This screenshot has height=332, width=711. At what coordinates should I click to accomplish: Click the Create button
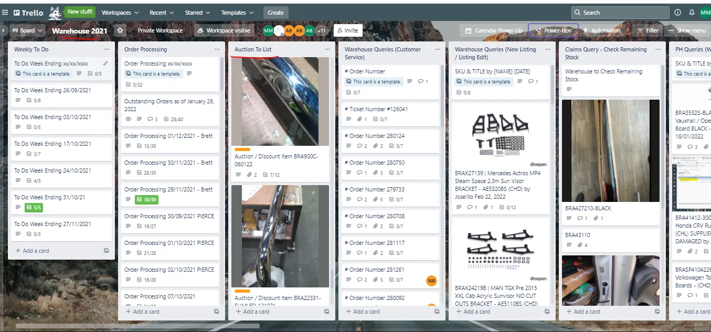(275, 13)
